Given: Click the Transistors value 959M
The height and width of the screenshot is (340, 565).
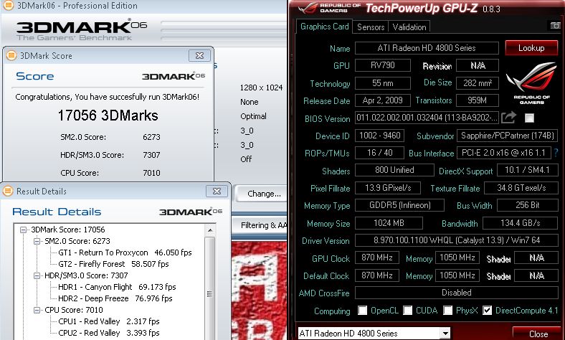Looking at the screenshot, I should point(478,100).
